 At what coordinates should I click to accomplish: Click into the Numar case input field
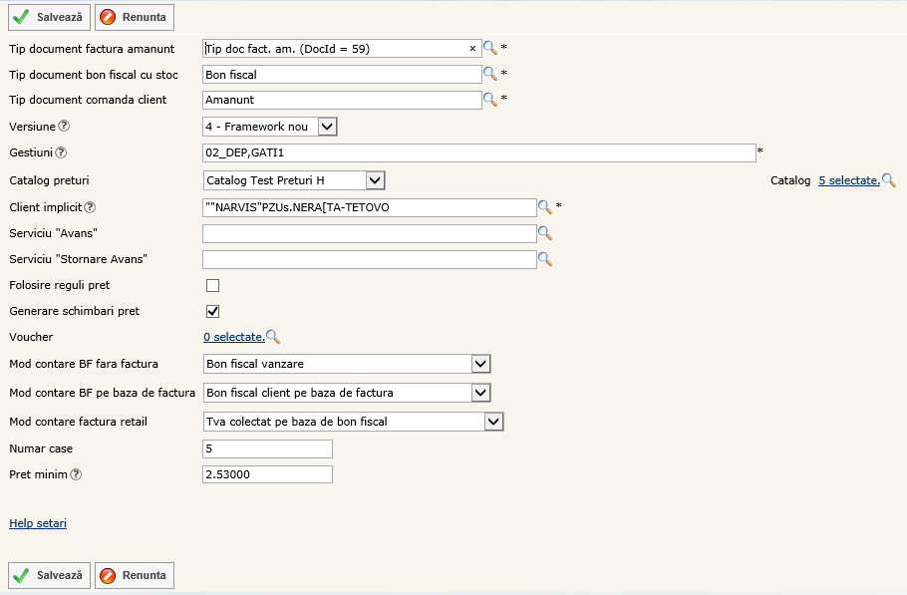coord(267,448)
